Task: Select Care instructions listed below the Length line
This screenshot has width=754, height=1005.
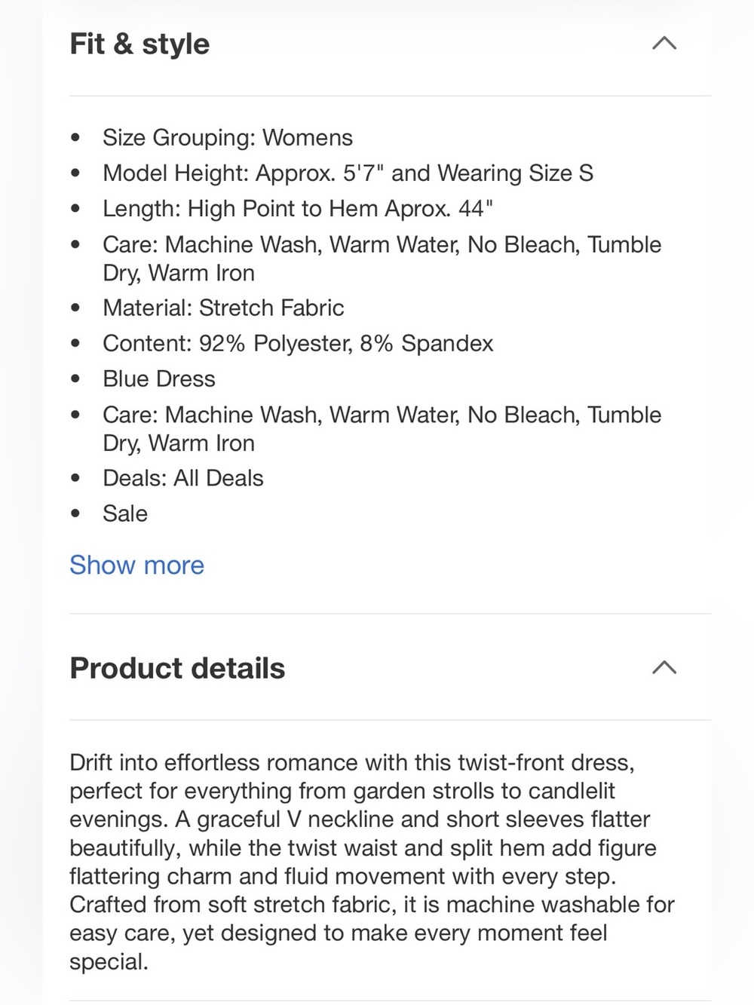Action: [382, 258]
